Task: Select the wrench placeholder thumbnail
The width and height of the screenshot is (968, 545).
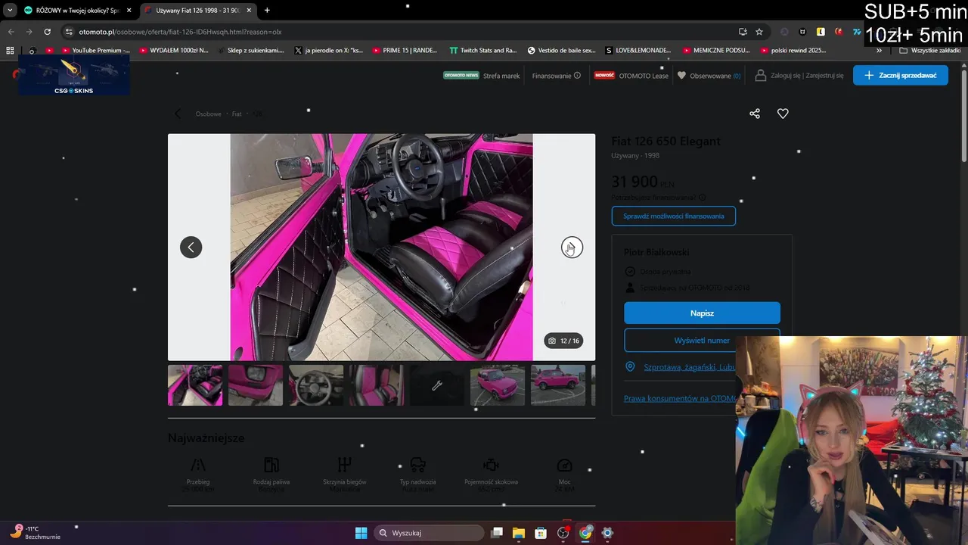Action: click(437, 385)
